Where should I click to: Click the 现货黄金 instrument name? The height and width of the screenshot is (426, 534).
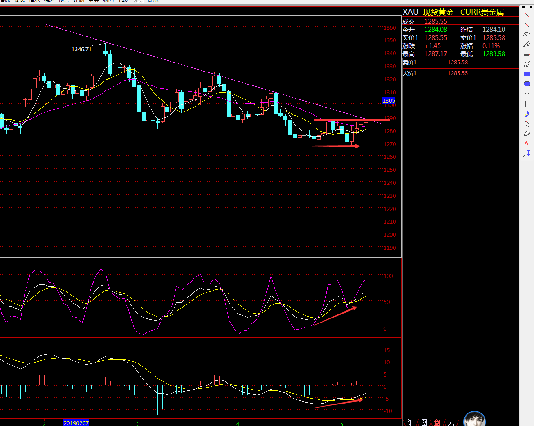438,12
